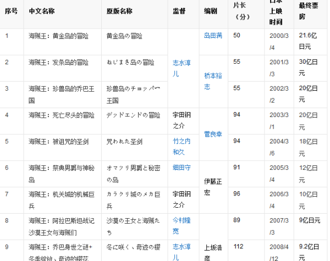Click original title カラクリ城のメカ巨兵

pyautogui.click(x=133, y=200)
